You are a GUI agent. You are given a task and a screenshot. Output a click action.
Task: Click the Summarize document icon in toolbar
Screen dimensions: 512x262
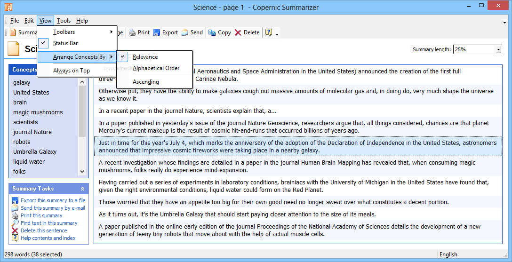click(x=13, y=32)
